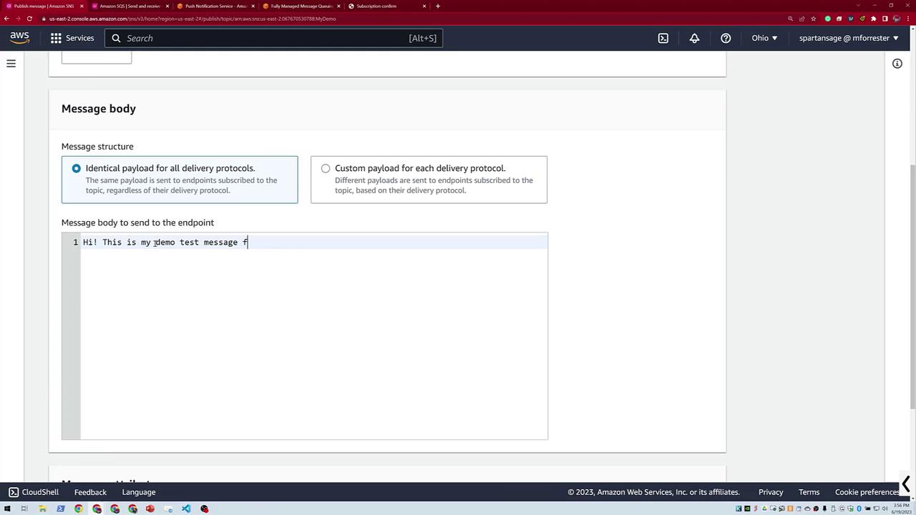Open the spartansage @ mforrester account menu
The width and height of the screenshot is (916, 515).
[x=849, y=38]
